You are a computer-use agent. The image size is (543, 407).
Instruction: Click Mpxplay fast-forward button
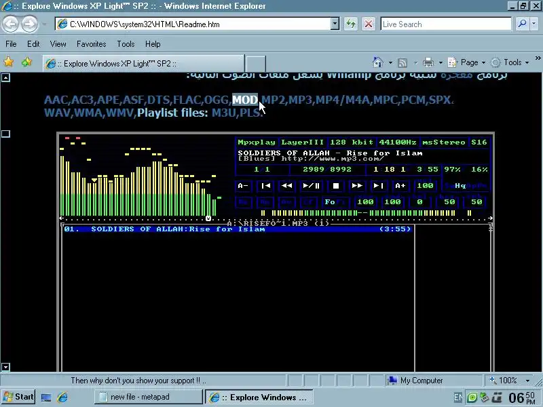pyautogui.click(x=357, y=186)
